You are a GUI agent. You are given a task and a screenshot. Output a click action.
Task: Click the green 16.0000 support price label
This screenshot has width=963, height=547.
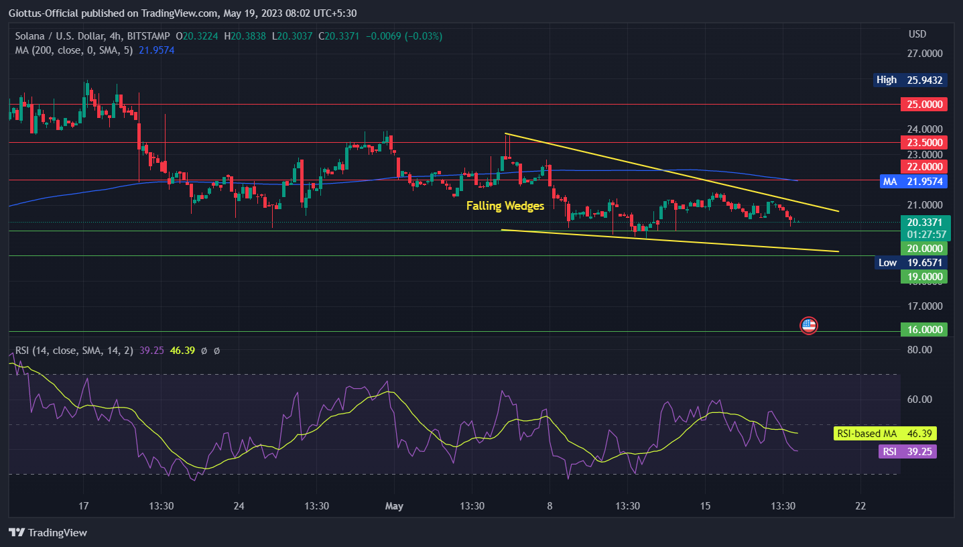(x=924, y=329)
